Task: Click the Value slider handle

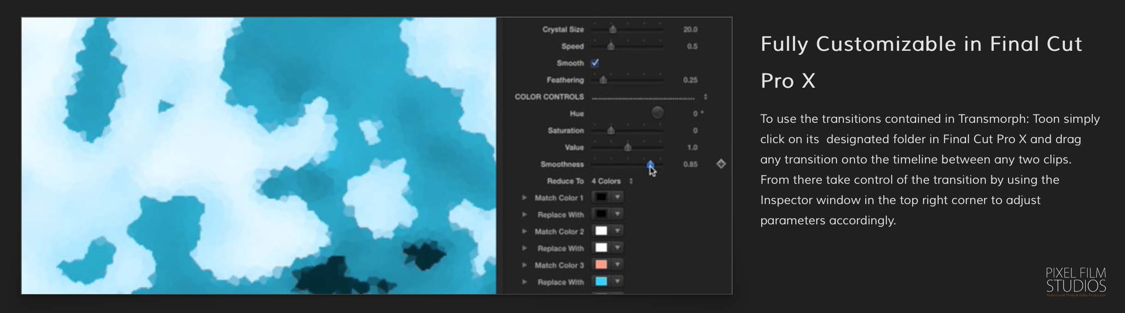Action: click(628, 147)
